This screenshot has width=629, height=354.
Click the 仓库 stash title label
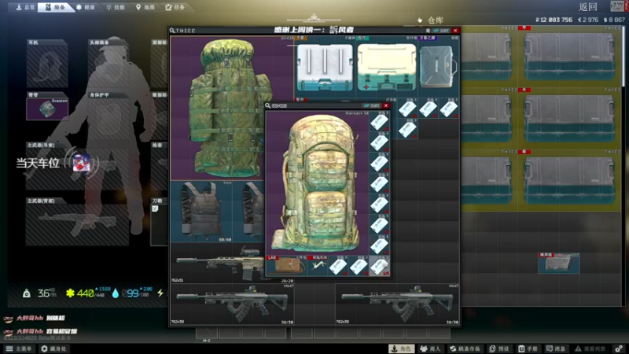(x=436, y=20)
